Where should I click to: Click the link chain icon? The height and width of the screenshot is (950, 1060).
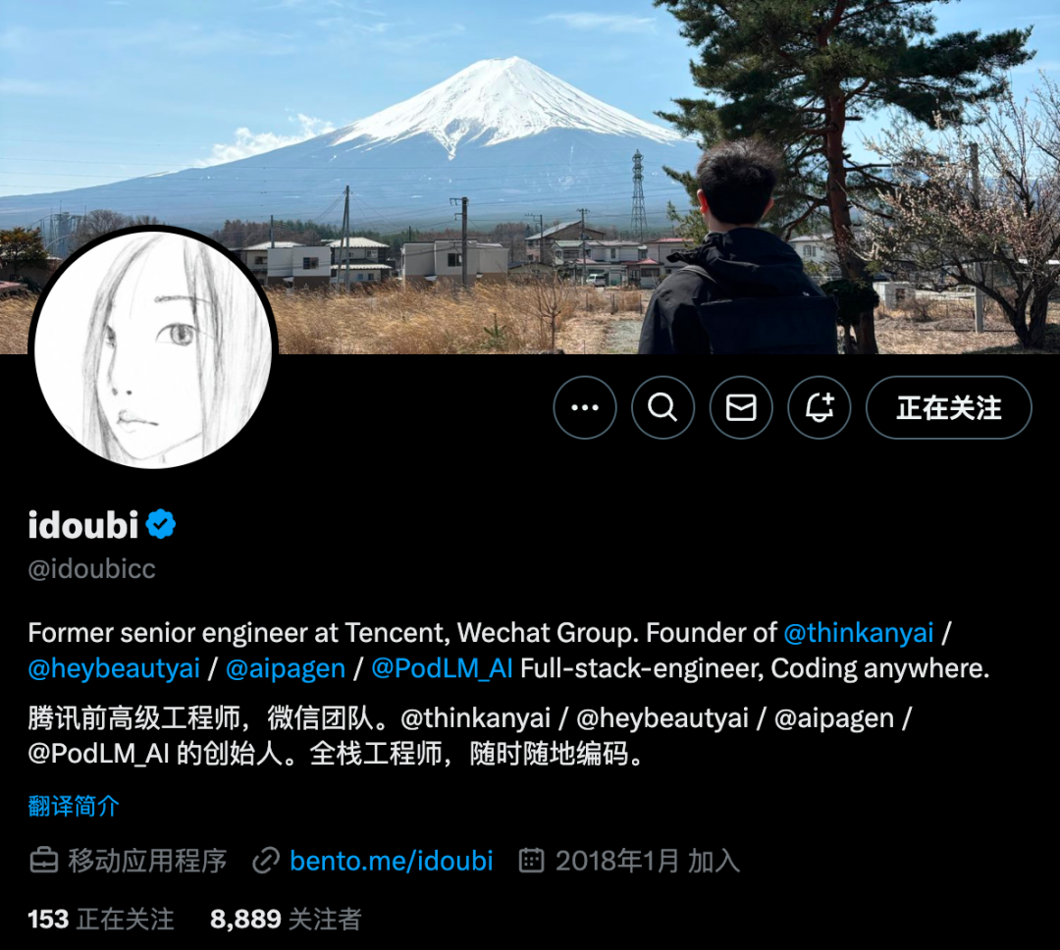266,861
